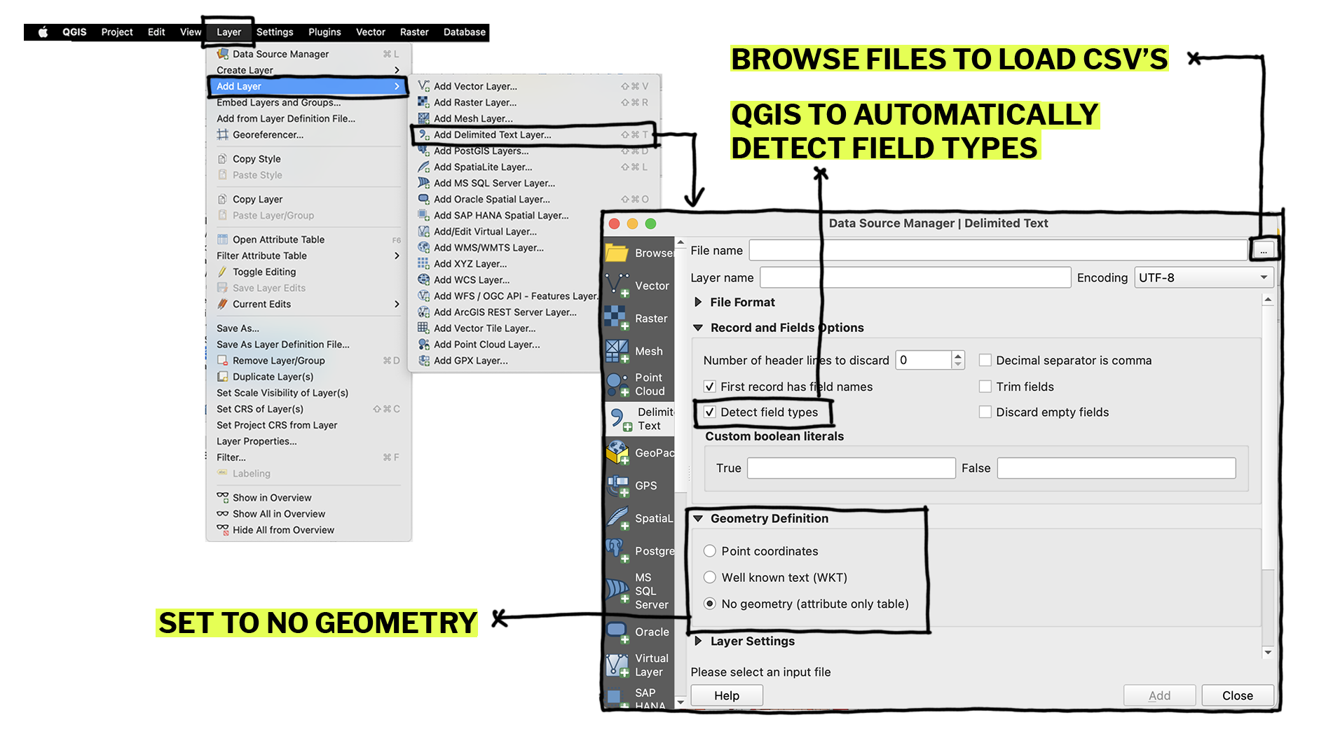Click the Add button in dialog
The image size is (1326, 729).
(1159, 695)
